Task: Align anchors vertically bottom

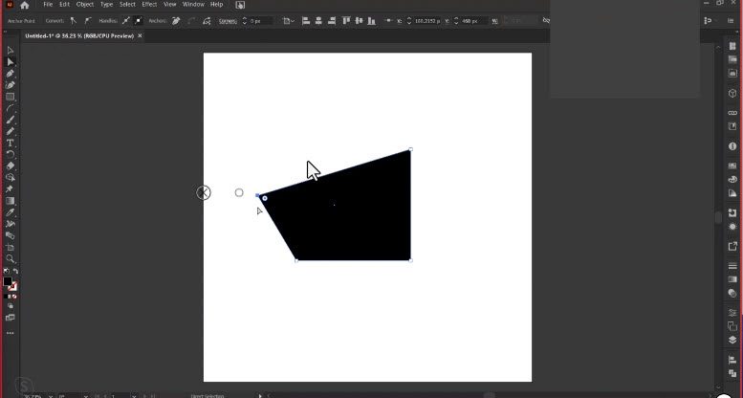Action: 371,20
